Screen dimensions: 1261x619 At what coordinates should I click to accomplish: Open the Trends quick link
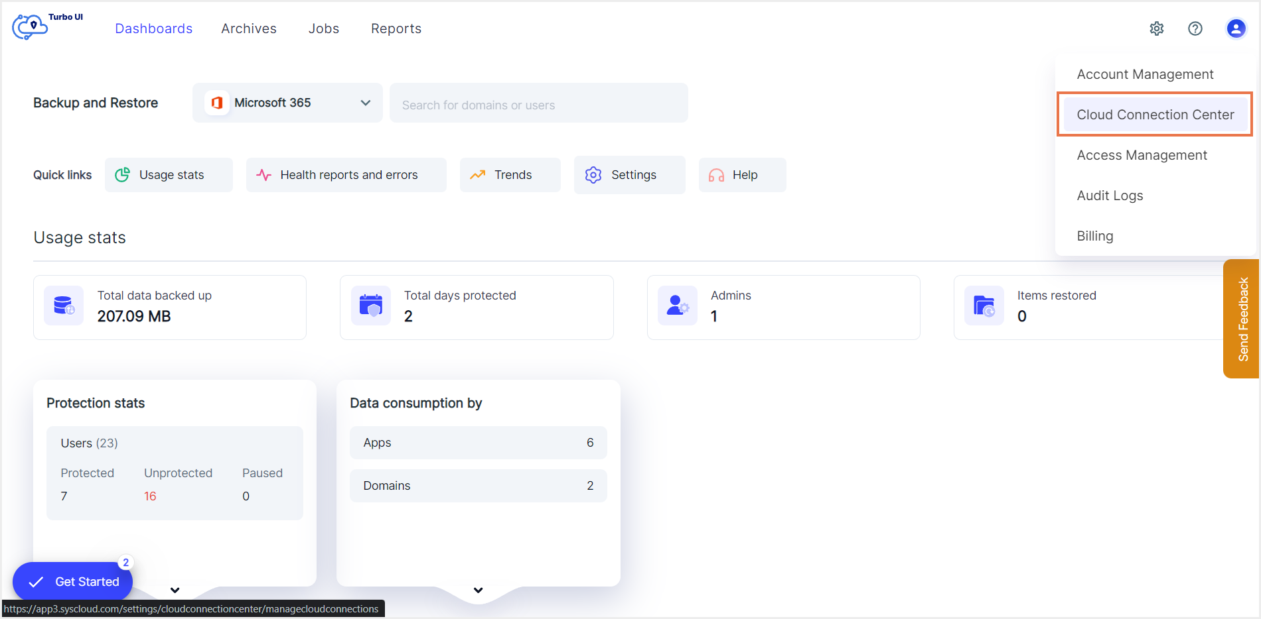pyautogui.click(x=510, y=175)
